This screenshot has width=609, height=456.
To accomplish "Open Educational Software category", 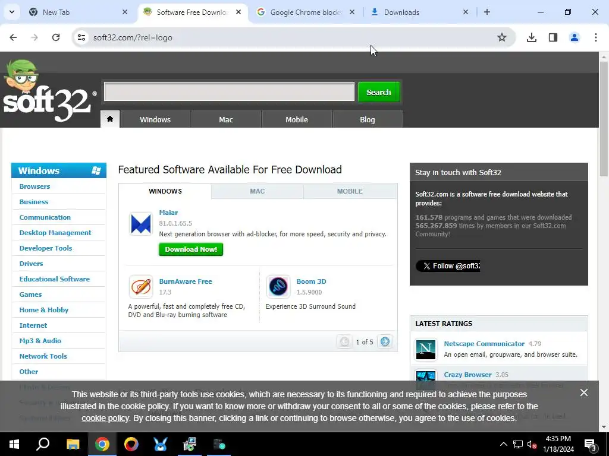I will [54, 279].
